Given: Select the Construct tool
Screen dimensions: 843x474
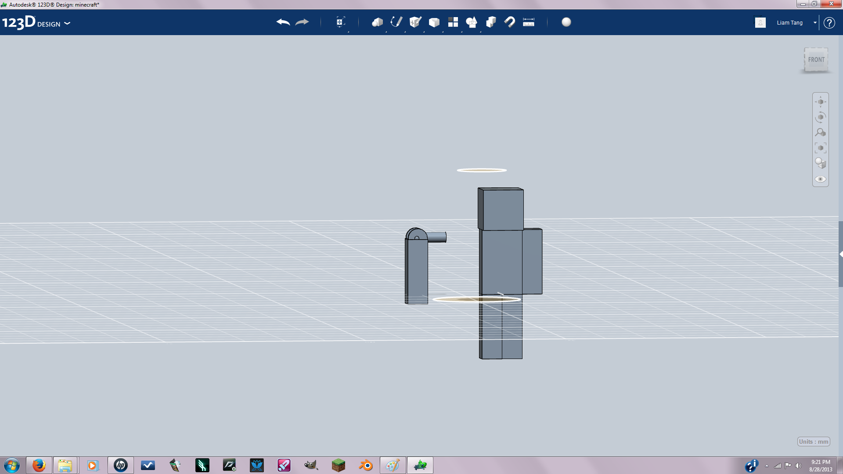Looking at the screenshot, I should pos(415,22).
